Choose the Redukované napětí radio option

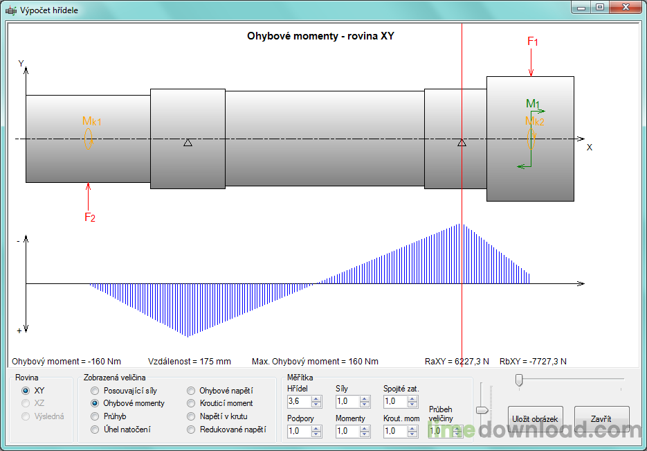pyautogui.click(x=192, y=430)
